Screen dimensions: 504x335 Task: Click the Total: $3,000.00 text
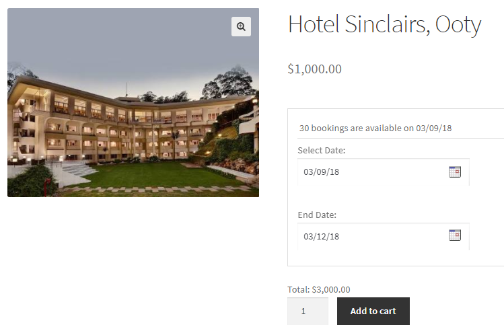point(319,289)
